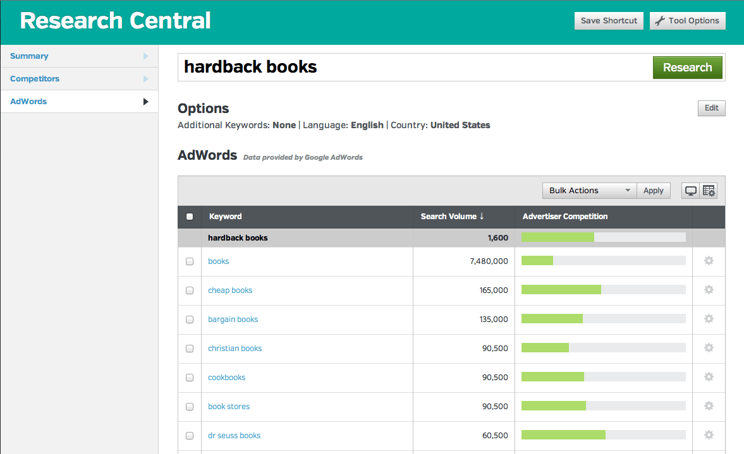Click the Country: United States option text
Image resolution: width=744 pixels, height=454 pixels.
tap(441, 125)
